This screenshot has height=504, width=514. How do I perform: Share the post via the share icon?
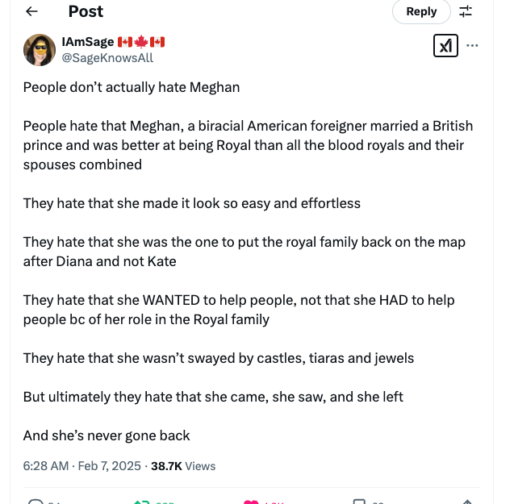tap(468, 502)
